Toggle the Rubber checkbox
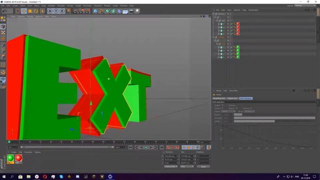Screen dimensions: 320x180 tap(236, 108)
